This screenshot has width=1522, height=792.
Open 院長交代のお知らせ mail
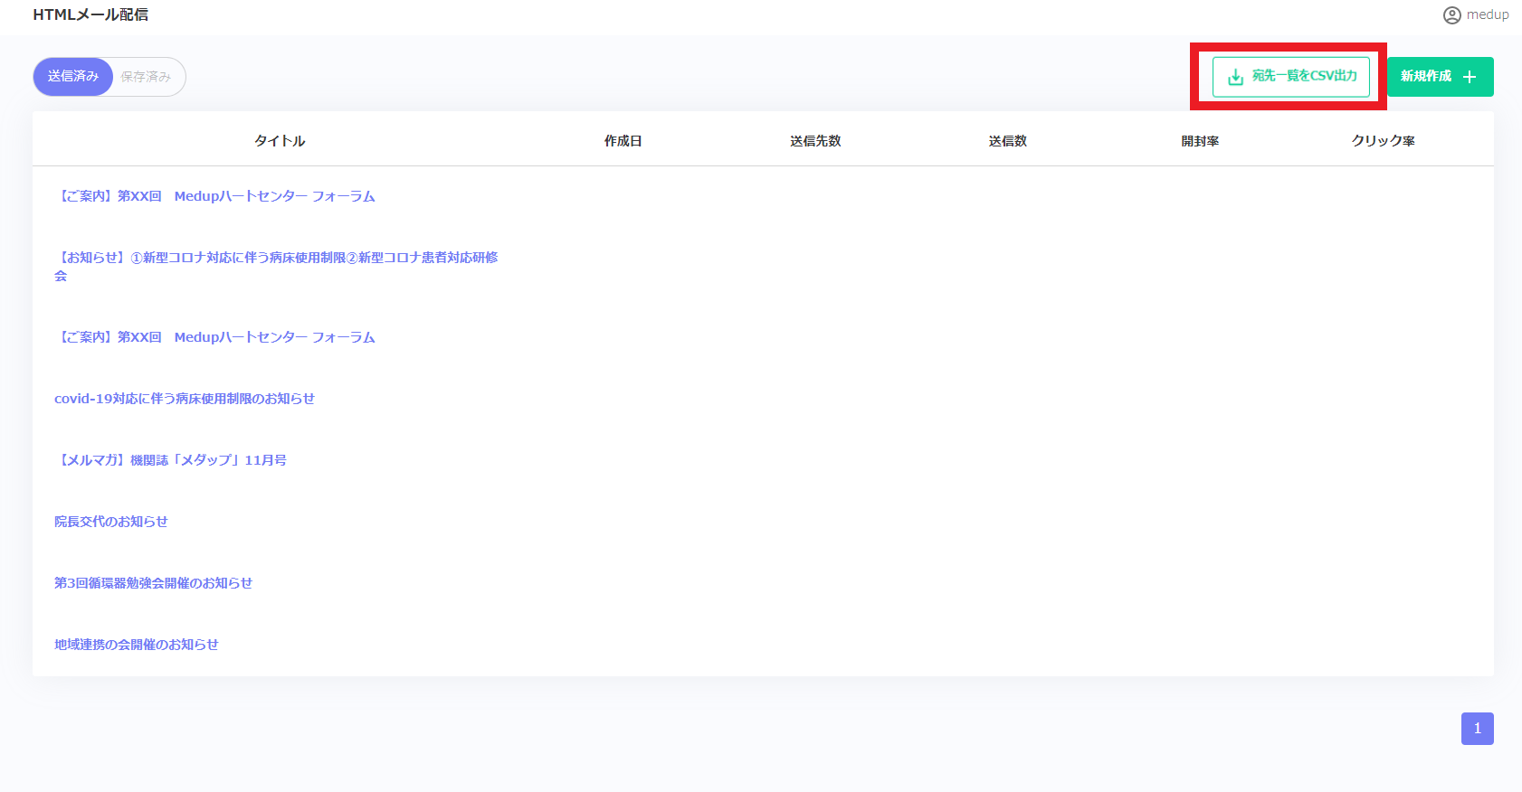(x=111, y=522)
